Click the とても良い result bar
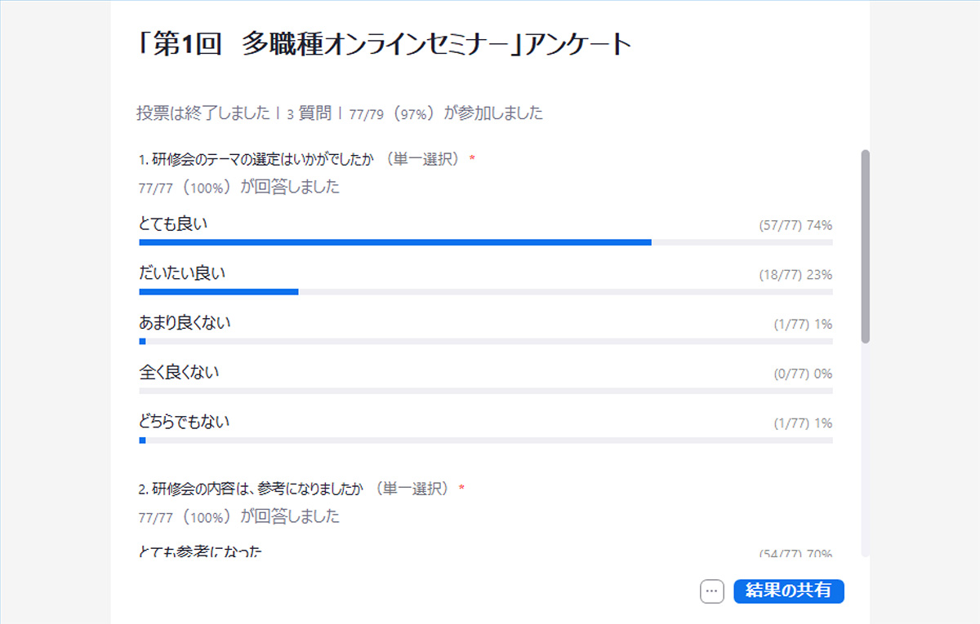980x624 pixels. pos(486,242)
